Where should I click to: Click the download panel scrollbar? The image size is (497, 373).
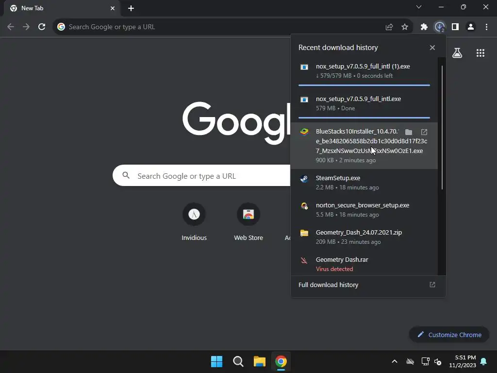coord(442,128)
